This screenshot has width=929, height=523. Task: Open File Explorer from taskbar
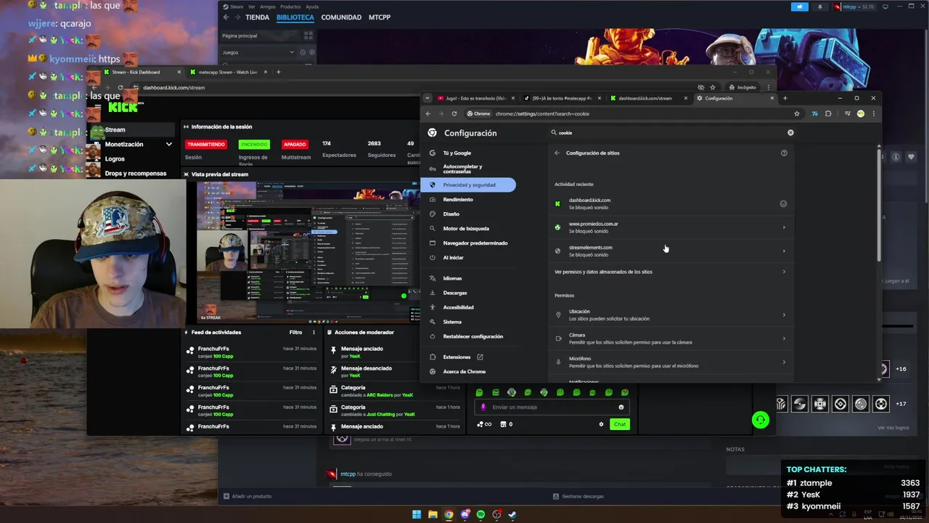point(433,515)
